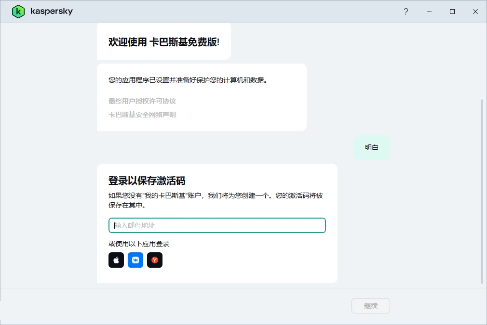487x325 pixels.
Task: Maximize the Kaspersky window
Action: pos(452,12)
